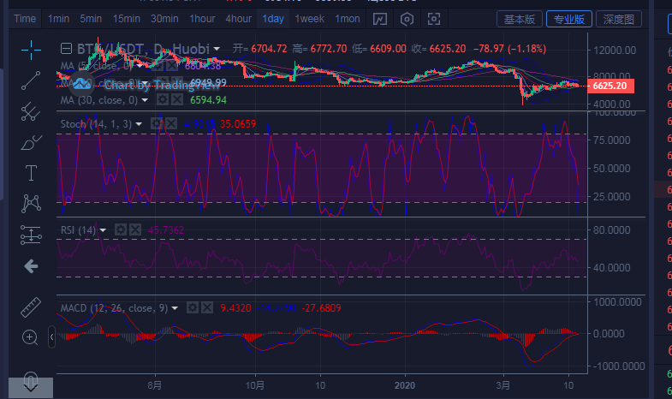Screen dimensions: 672x399
Task: Open the 深度图 depth chart
Action: click(619, 20)
